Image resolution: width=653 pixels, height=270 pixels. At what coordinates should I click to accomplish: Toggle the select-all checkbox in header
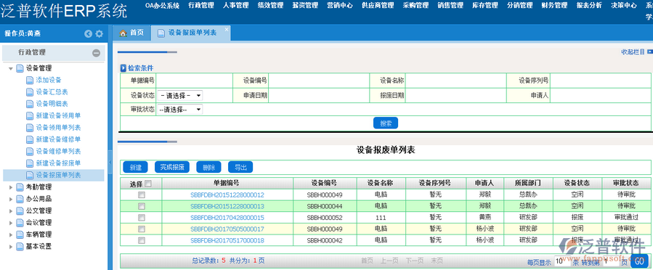tap(148, 184)
